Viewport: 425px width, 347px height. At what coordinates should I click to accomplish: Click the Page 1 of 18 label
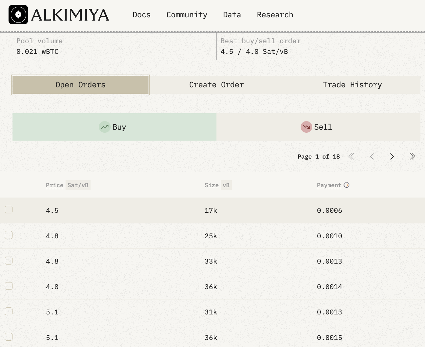(319, 156)
